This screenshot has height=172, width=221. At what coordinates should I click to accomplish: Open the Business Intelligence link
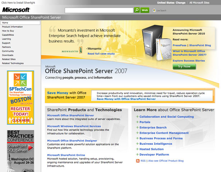(x=156, y=144)
